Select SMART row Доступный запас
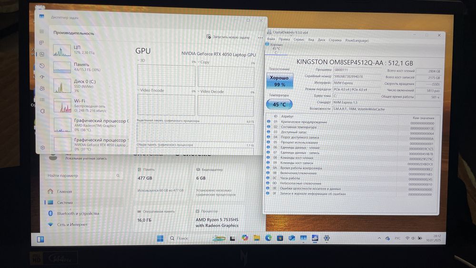 coord(351,132)
